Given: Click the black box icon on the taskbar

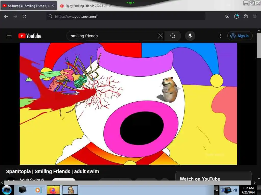Looking at the screenshot, I should click(x=22, y=190).
